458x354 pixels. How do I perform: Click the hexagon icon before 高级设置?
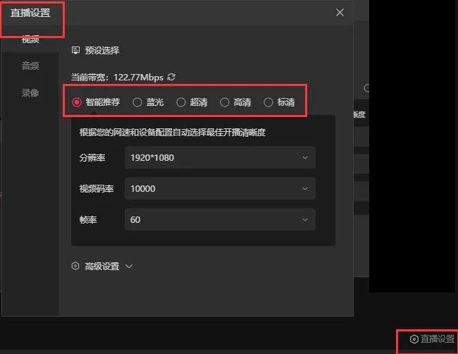click(75, 267)
